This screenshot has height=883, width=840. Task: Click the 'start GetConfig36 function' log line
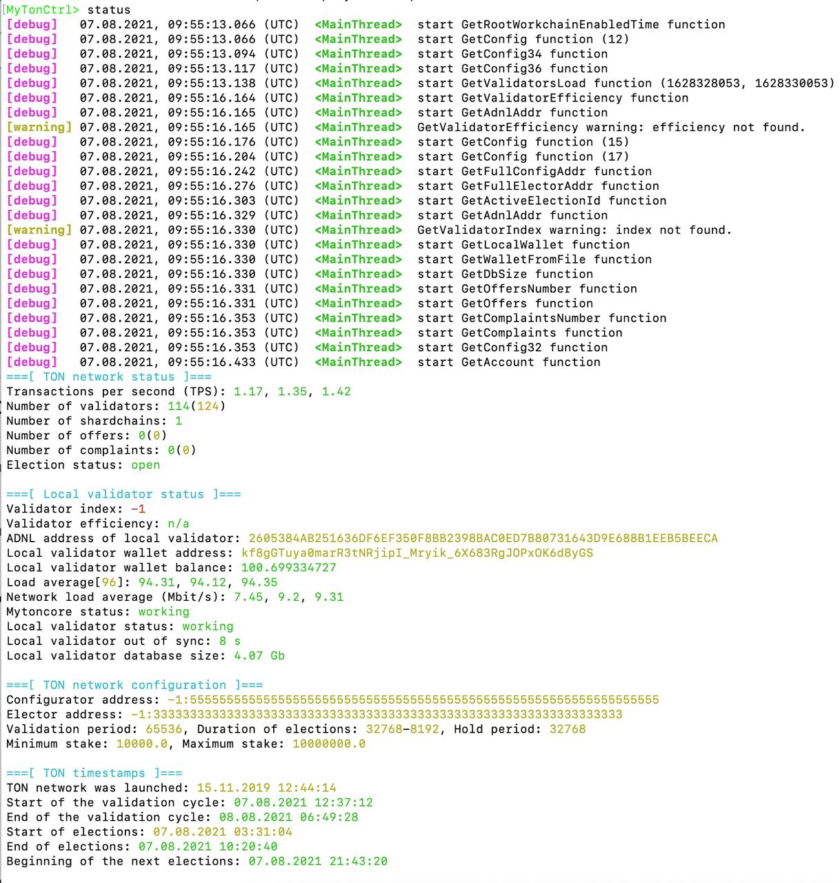(x=512, y=68)
